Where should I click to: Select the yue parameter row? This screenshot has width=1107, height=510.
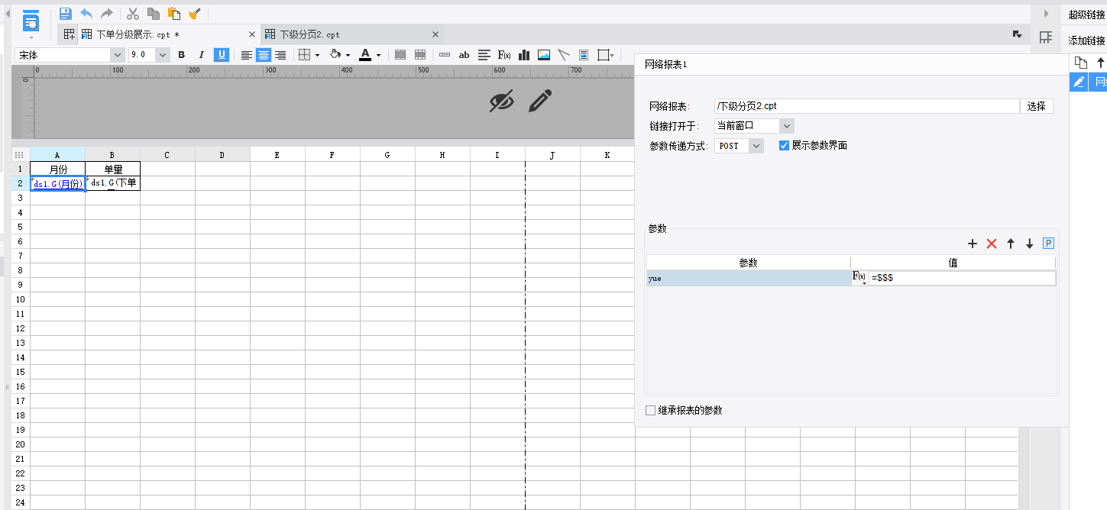(x=749, y=278)
